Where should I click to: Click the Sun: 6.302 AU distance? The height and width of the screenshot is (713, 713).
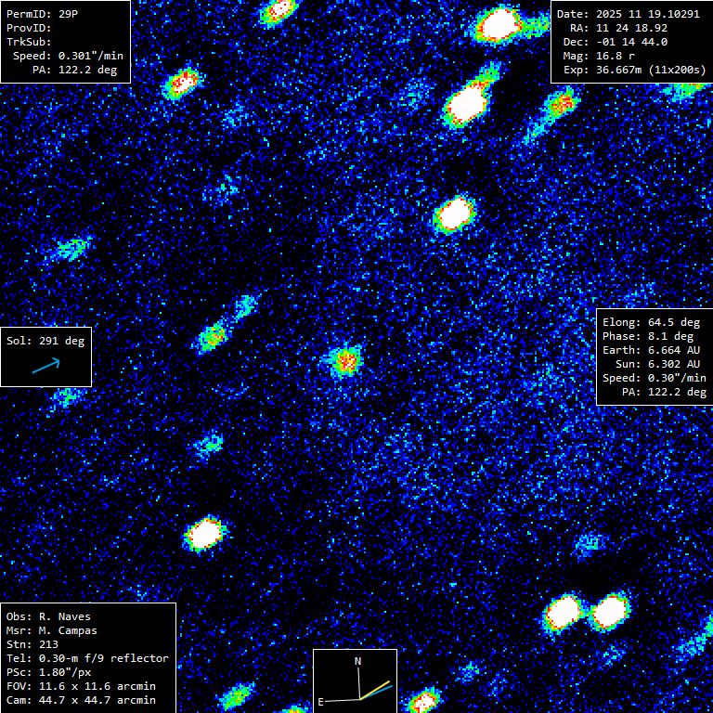(x=657, y=364)
